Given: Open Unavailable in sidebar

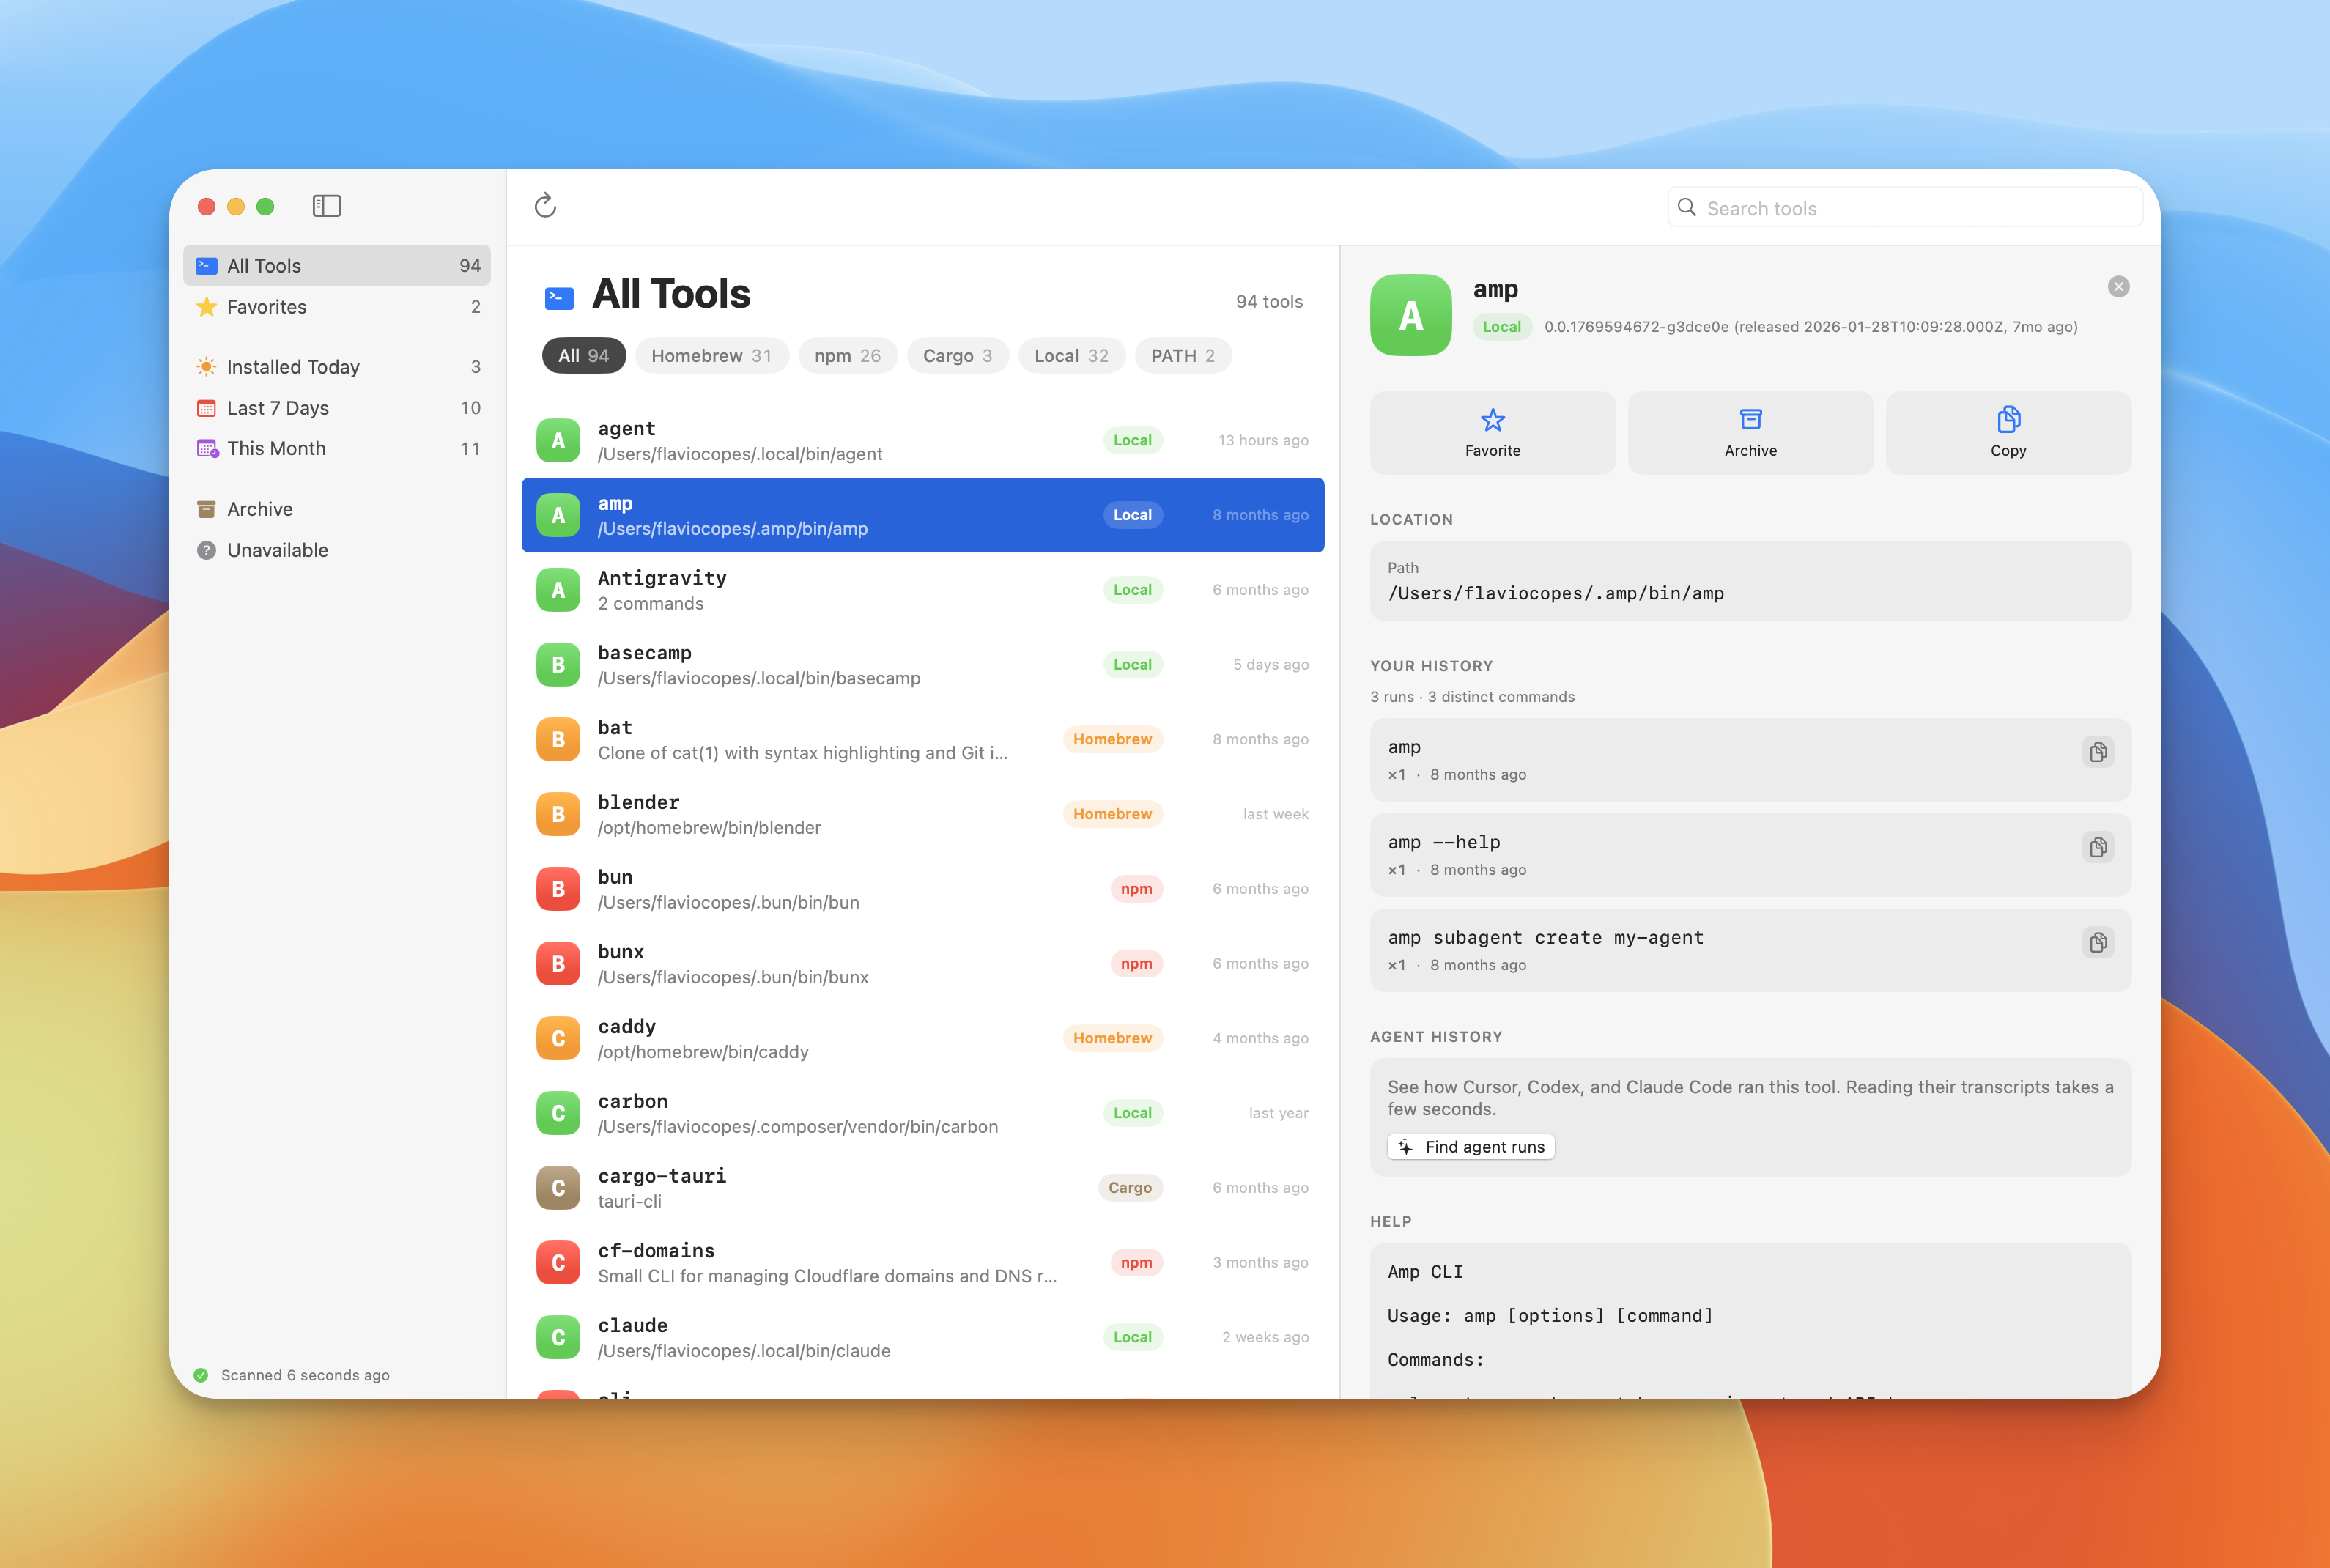Looking at the screenshot, I should [x=337, y=550].
